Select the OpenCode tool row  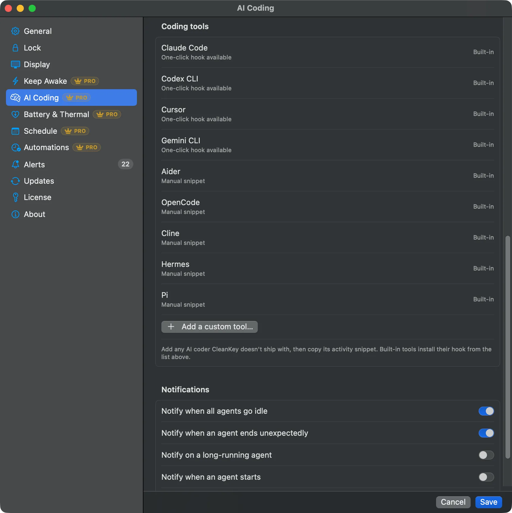pyautogui.click(x=327, y=207)
